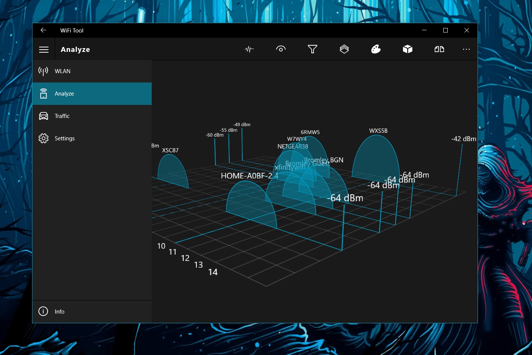Viewport: 532px width, 355px height.
Task: Click the WLAN antenna icon in sidebar
Action: coord(43,71)
